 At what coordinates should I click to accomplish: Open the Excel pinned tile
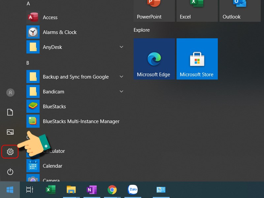pos(197,11)
